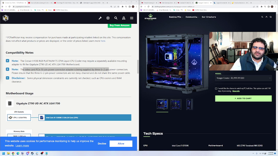This screenshot has width=278, height=156.
Task: Tick the watch my PC built live checkbox
Action: 216,88
